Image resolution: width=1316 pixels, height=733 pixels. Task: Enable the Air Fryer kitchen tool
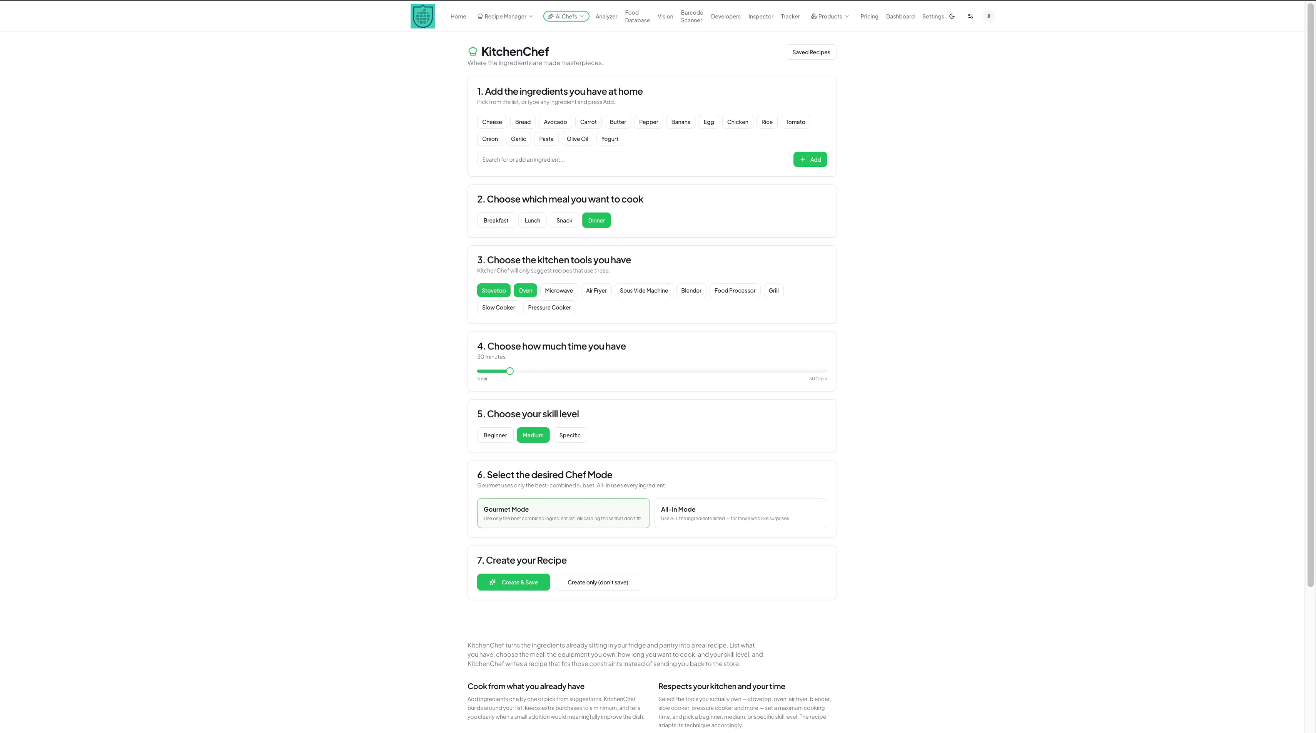tap(596, 290)
